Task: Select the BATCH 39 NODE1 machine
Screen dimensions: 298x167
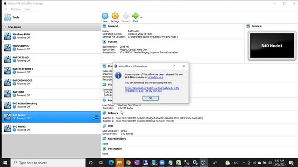Action: click(x=51, y=71)
